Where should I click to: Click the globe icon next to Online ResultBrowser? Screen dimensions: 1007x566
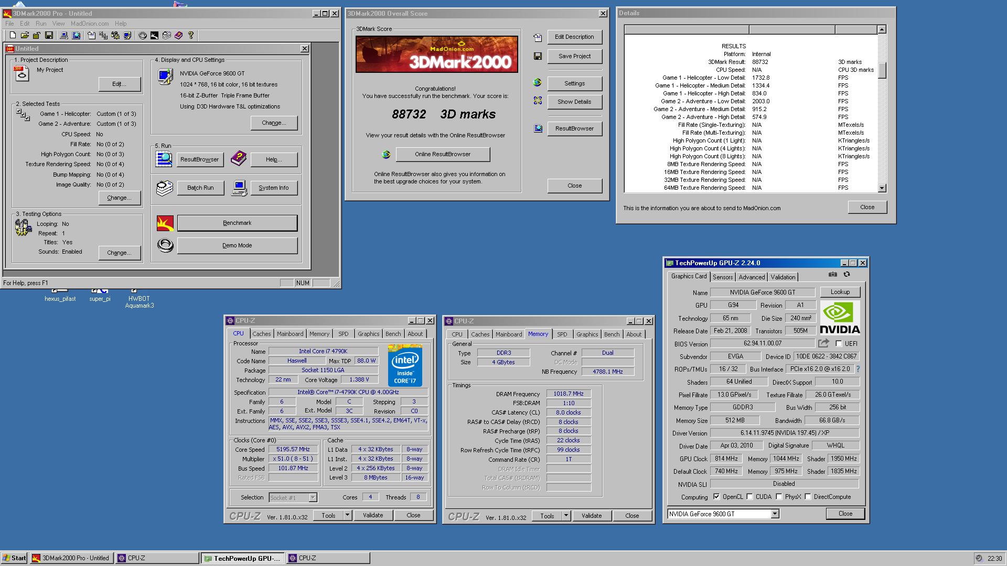click(x=386, y=154)
